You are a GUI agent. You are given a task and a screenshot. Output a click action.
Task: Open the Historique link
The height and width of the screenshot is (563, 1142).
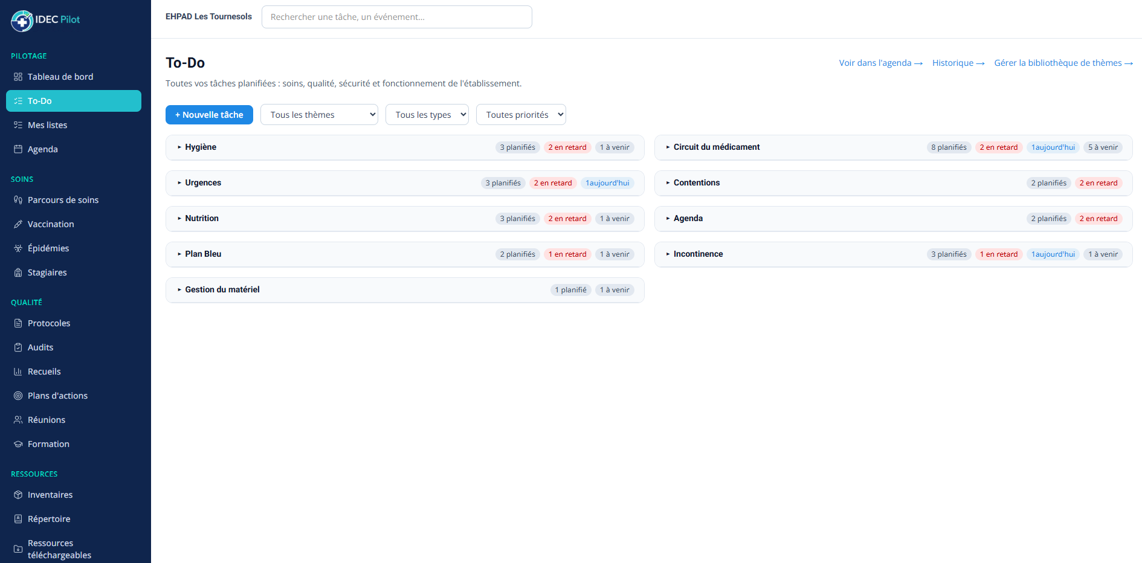click(x=958, y=63)
